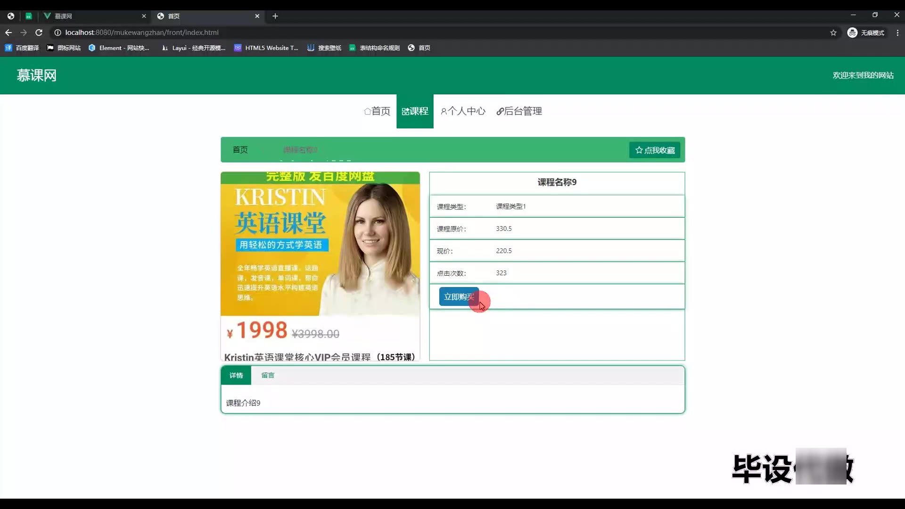Click the 慕课网 site logo text
This screenshot has height=509, width=905.
point(37,75)
